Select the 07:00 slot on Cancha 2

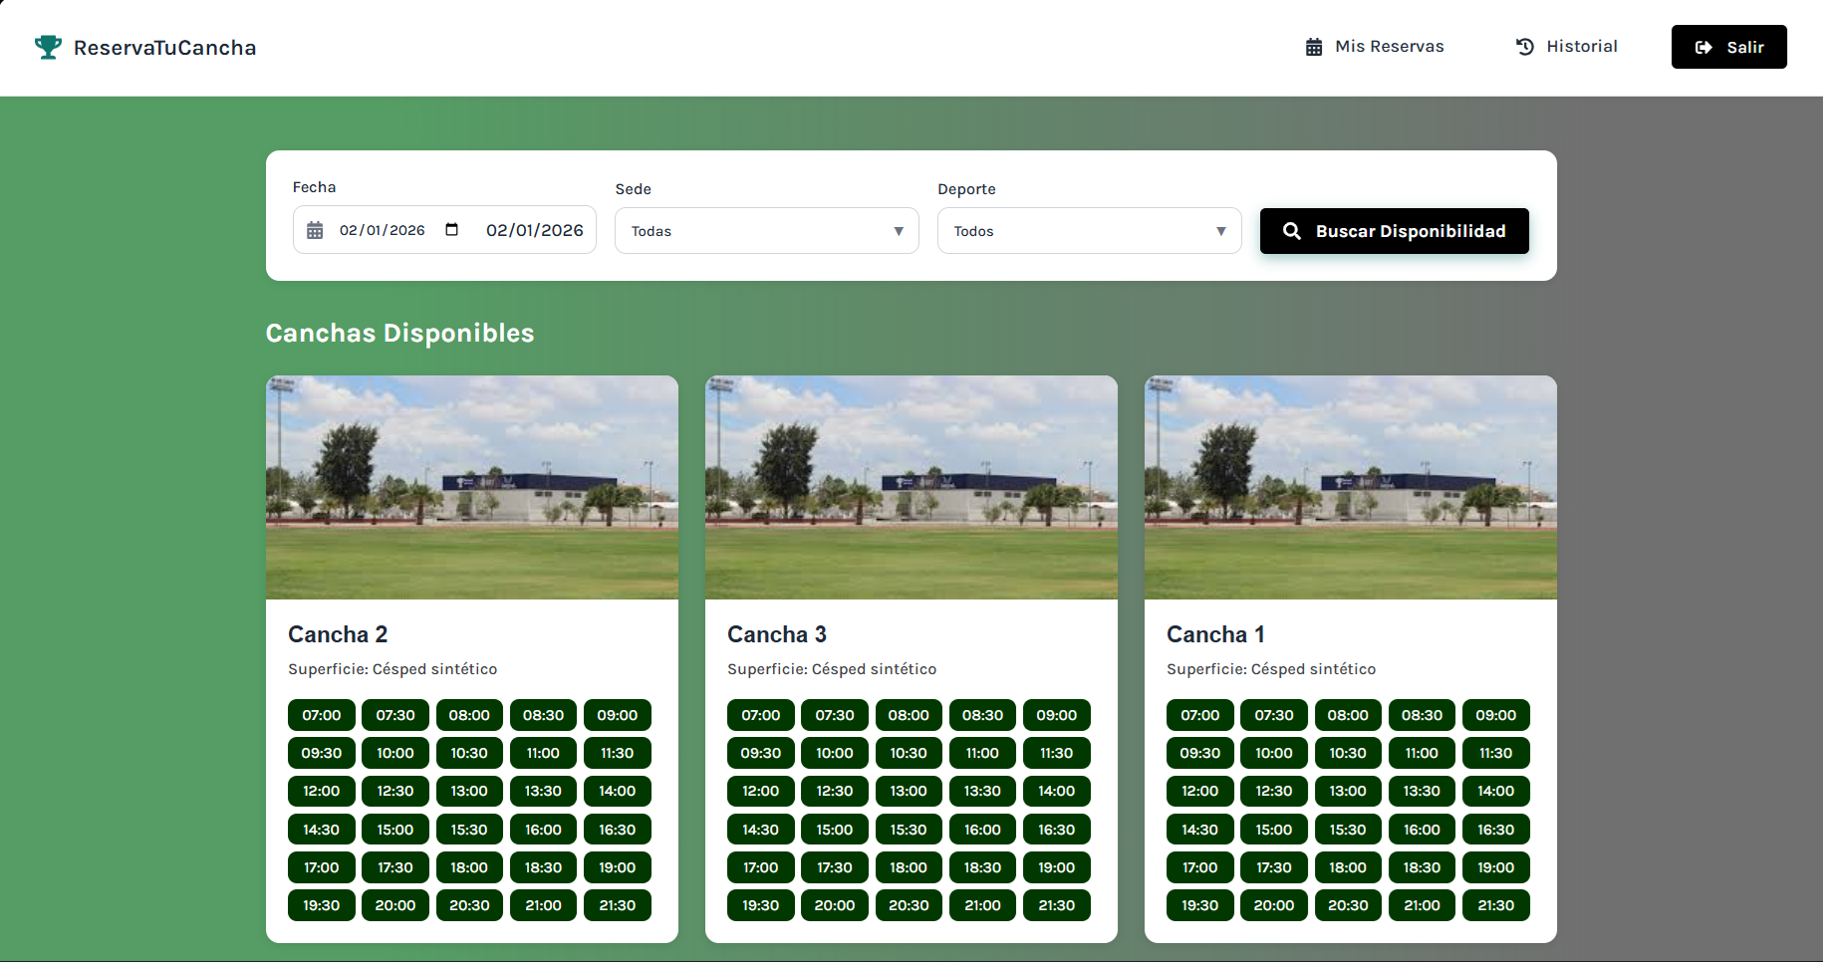[x=321, y=714]
